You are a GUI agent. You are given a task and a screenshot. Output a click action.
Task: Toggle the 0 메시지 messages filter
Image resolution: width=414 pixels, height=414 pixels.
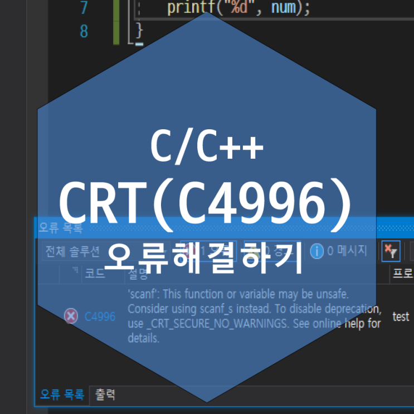[x=338, y=251]
